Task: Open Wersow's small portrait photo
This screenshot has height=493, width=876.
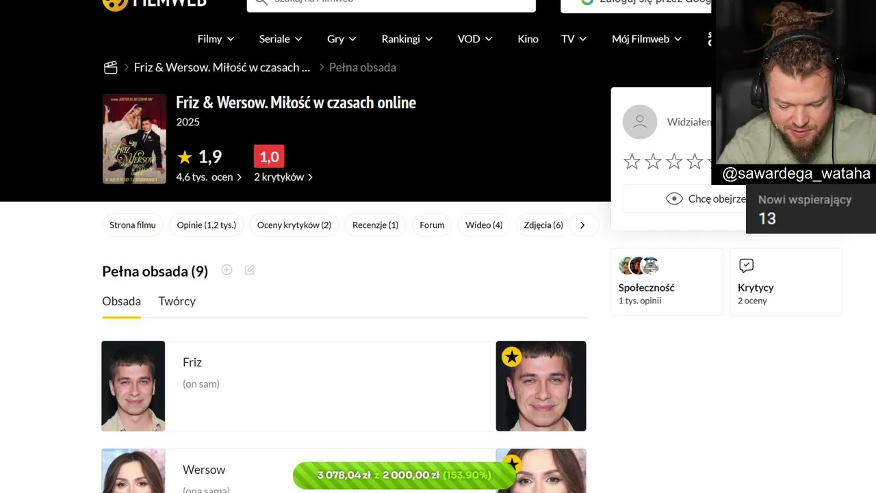Action: click(133, 471)
